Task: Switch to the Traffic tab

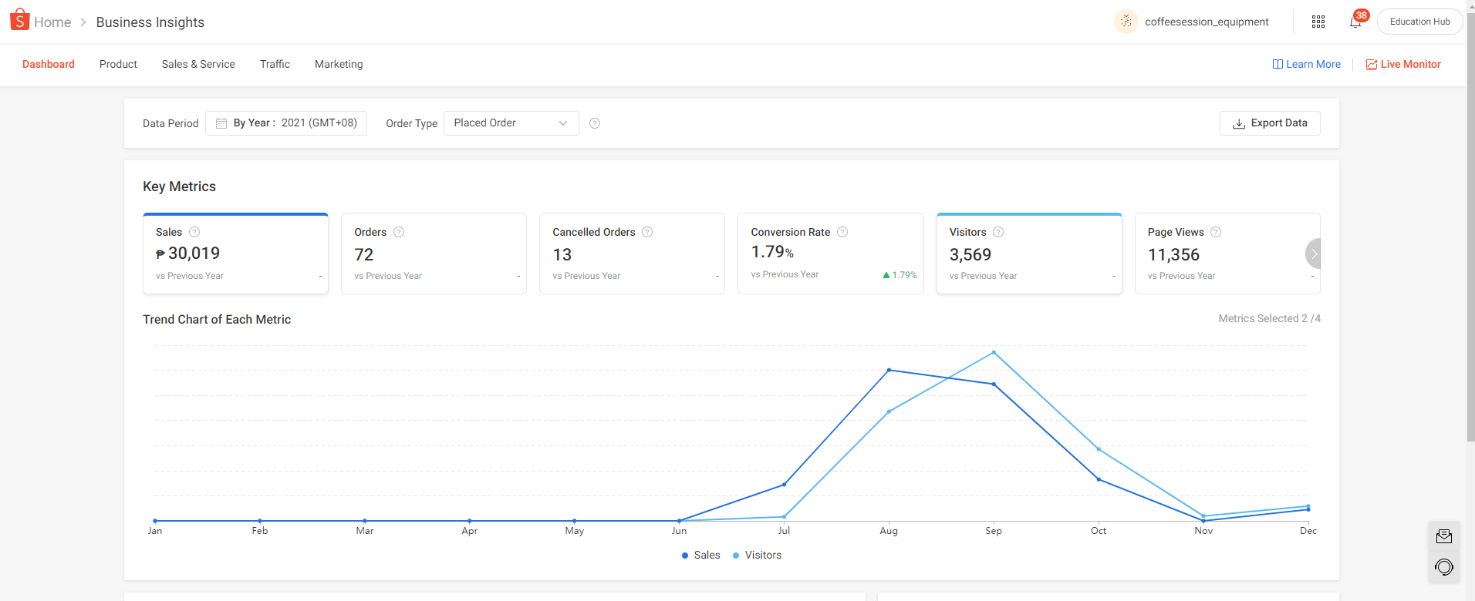Action: (275, 64)
